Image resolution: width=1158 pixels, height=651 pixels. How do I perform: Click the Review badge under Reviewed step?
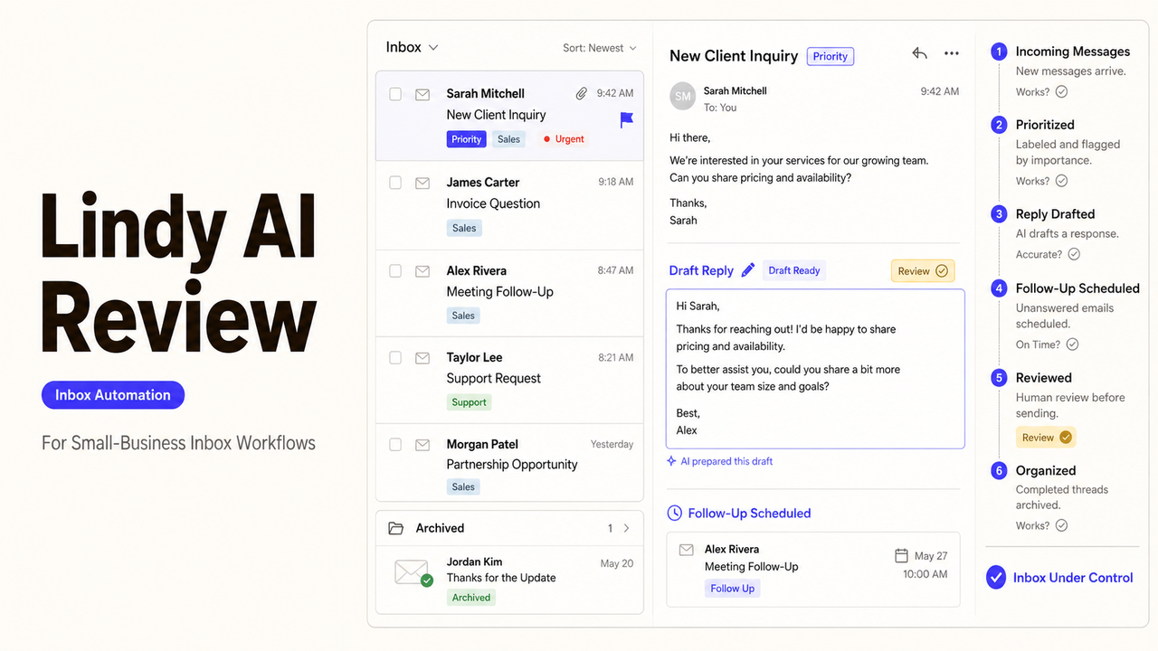click(x=1046, y=438)
